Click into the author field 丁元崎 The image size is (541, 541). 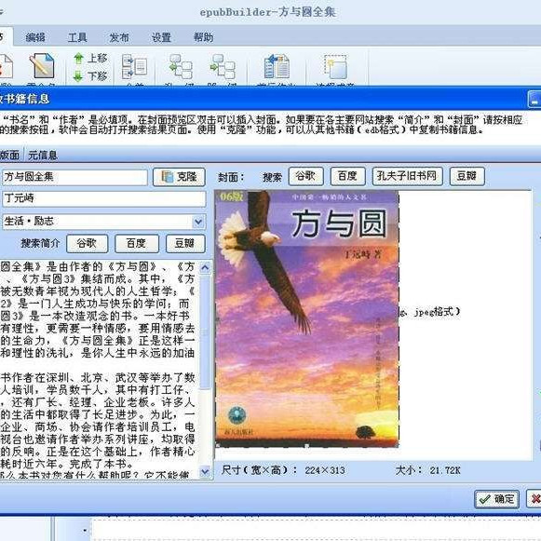104,198
